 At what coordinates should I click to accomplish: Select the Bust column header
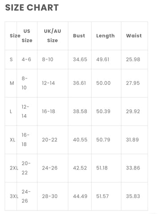pyautogui.click(x=79, y=36)
